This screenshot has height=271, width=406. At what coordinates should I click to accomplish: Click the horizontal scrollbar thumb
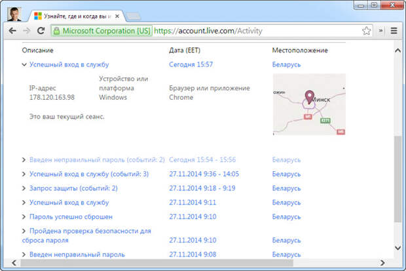[157, 263]
